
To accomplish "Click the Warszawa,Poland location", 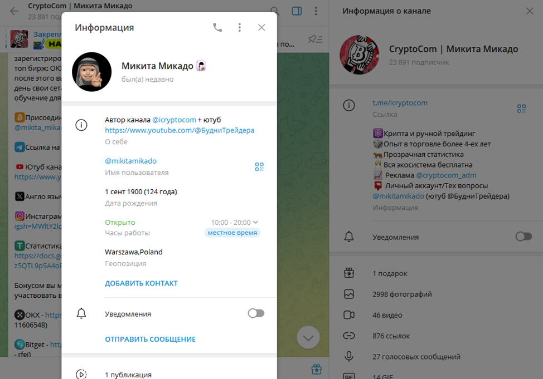I will click(x=134, y=252).
